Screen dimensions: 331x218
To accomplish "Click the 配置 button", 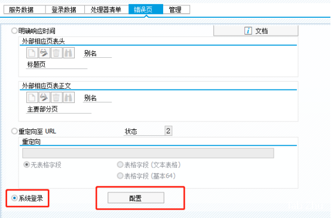I will pyautogui.click(x=136, y=198).
